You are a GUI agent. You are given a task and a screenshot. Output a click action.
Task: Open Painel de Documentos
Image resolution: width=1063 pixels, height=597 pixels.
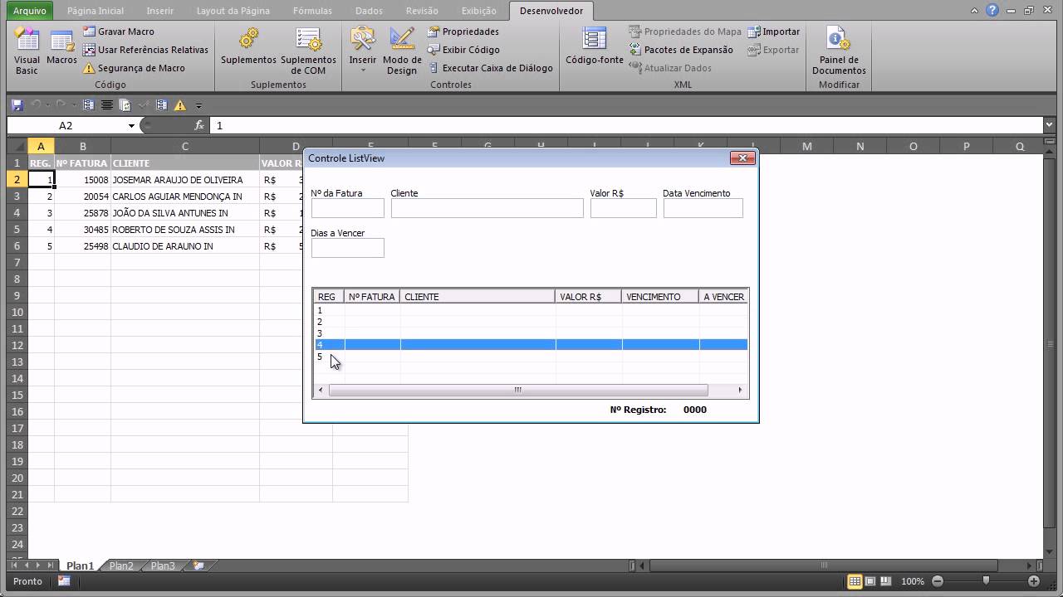(x=839, y=51)
